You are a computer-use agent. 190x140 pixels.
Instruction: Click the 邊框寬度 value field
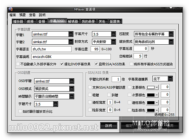(x=110, y=102)
